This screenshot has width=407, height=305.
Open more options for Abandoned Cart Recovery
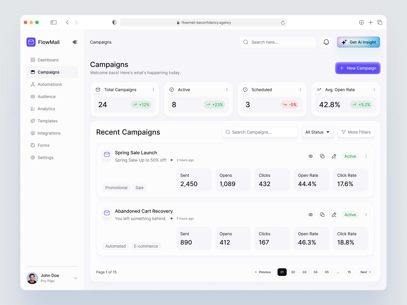(x=366, y=215)
